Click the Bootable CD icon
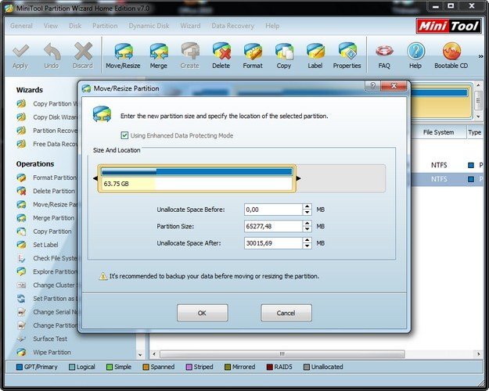Image resolution: width=489 pixels, height=391 pixels. (451, 51)
